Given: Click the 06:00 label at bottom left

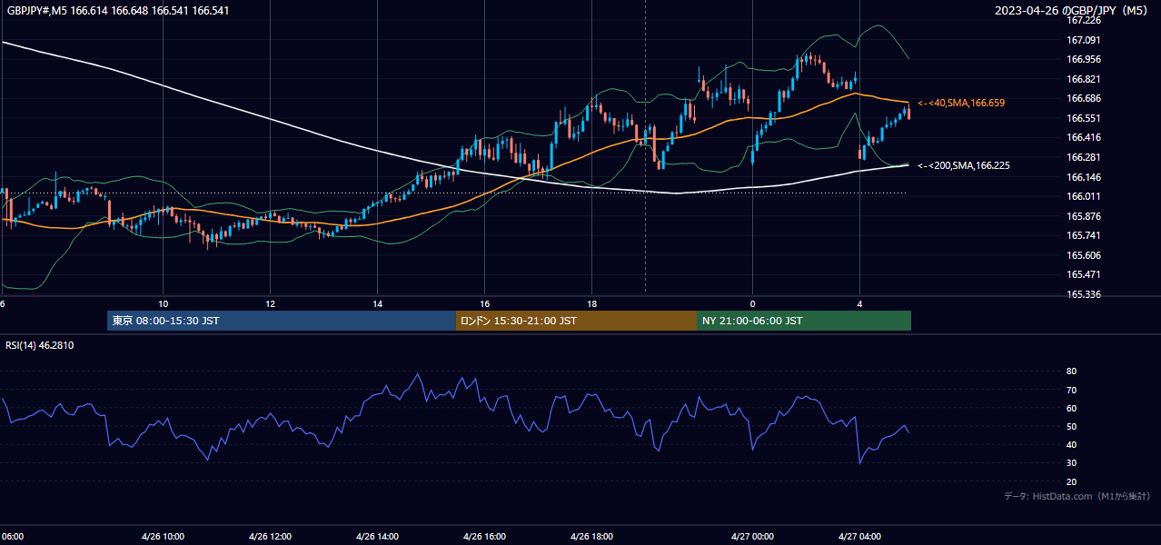Looking at the screenshot, I should (12, 536).
